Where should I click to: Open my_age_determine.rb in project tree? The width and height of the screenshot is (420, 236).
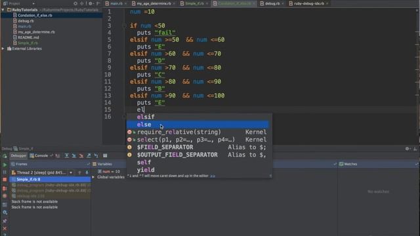point(36,32)
